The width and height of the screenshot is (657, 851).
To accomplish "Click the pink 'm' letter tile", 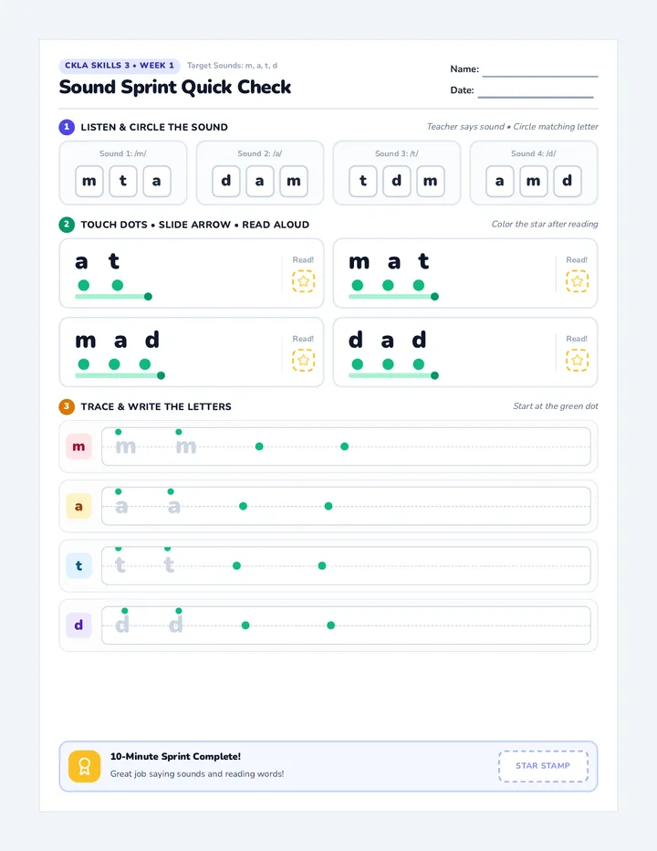I will 78,447.
